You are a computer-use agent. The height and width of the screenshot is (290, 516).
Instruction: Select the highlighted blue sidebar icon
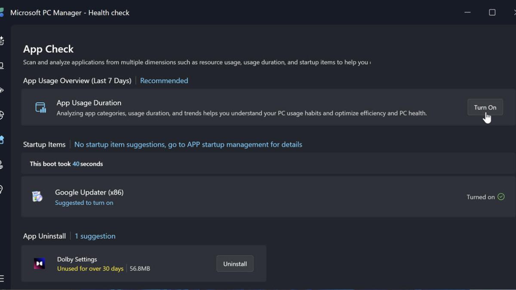click(2, 140)
